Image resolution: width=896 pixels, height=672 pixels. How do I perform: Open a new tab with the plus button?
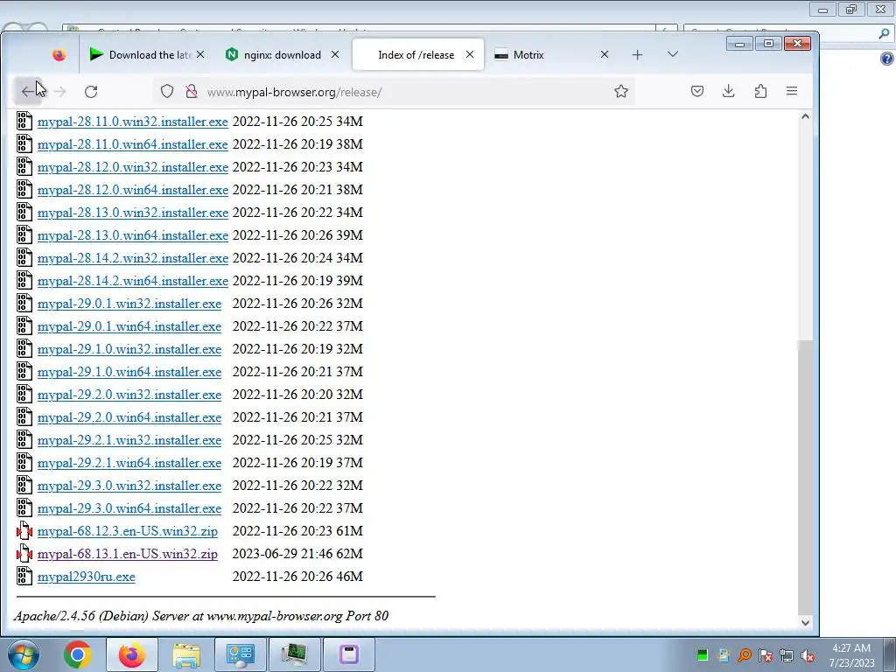(637, 55)
